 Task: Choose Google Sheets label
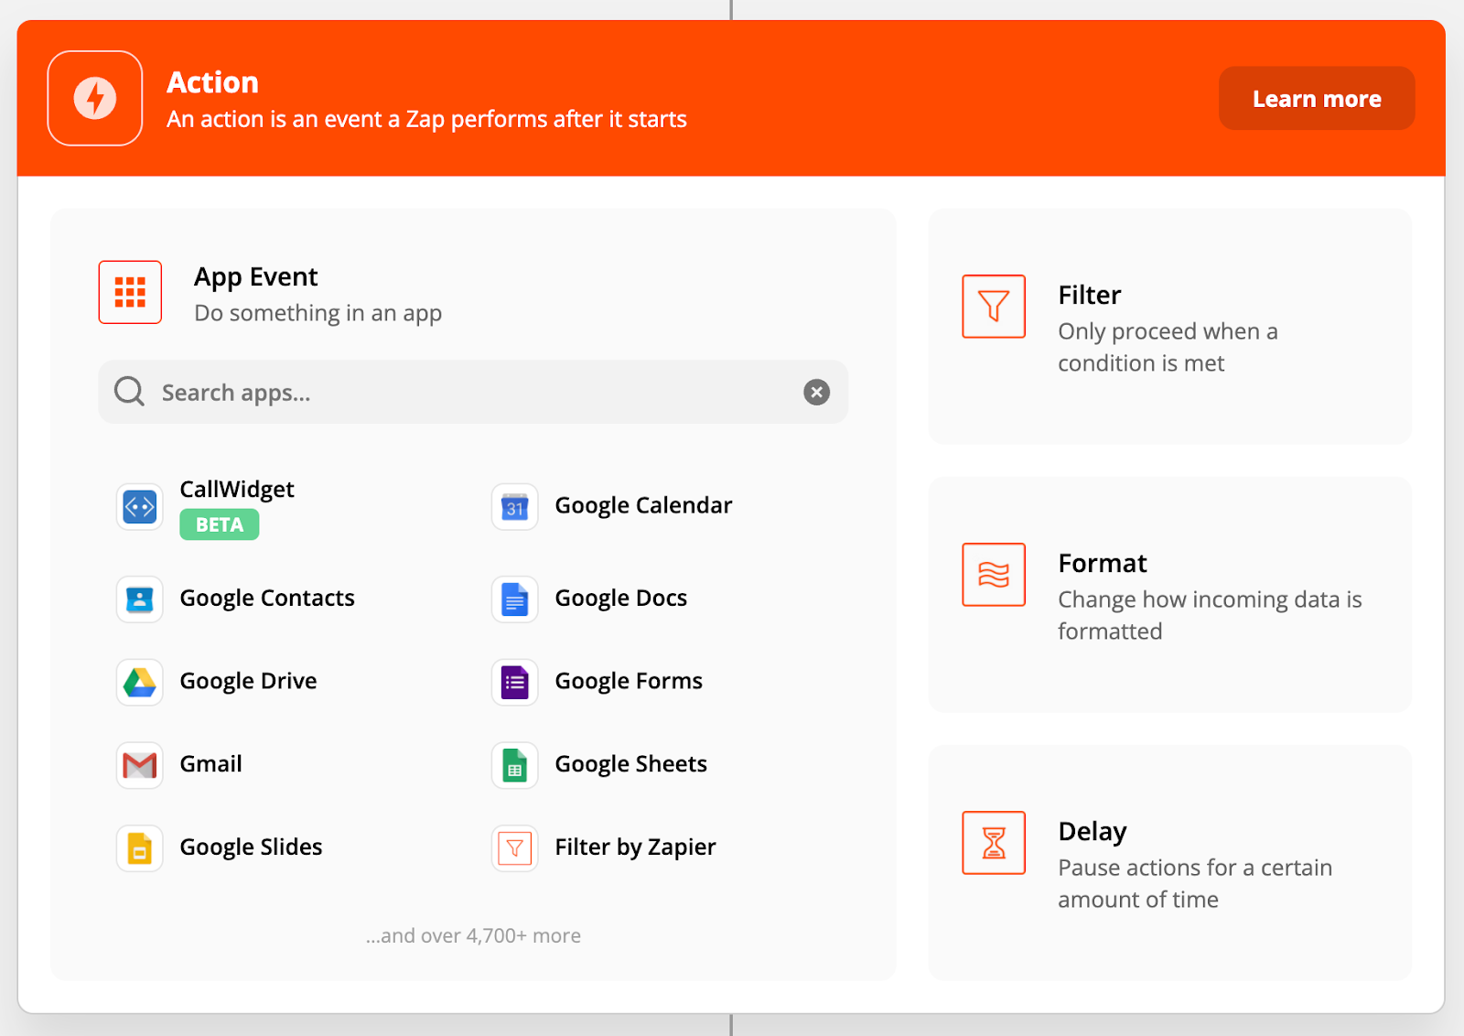[631, 764]
